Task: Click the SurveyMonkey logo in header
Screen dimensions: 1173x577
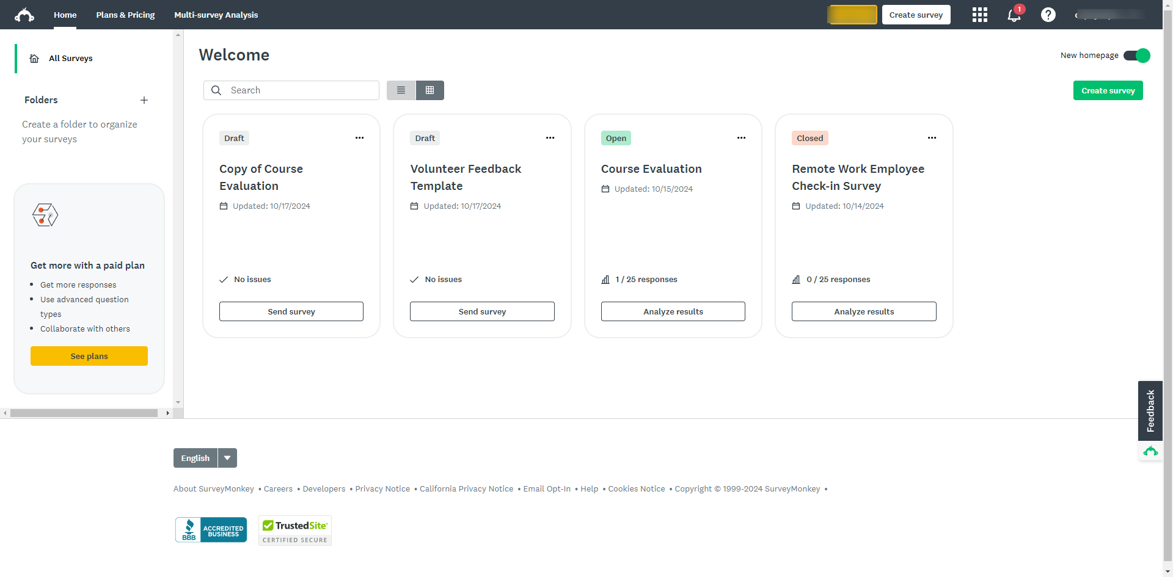Action: tap(24, 15)
